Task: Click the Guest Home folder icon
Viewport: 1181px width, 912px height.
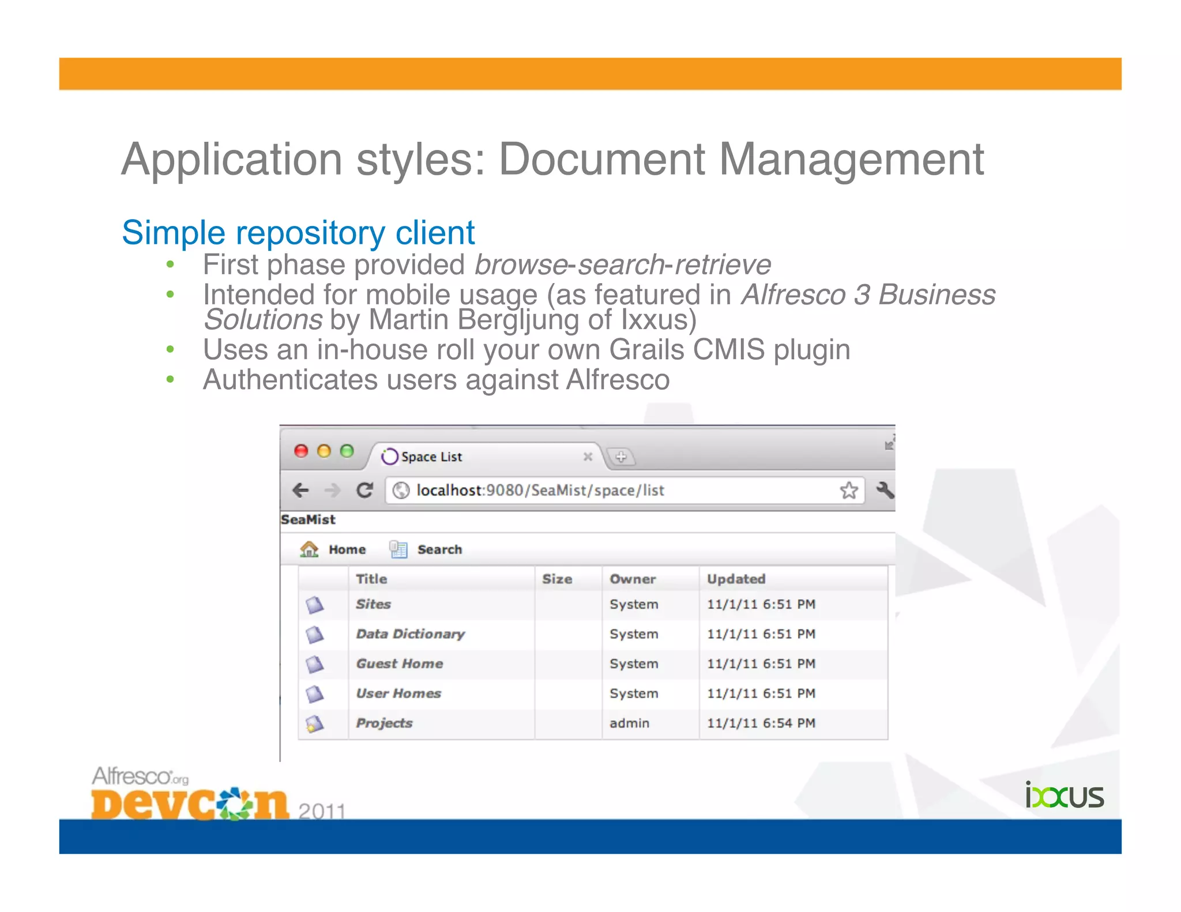Action: coord(314,664)
